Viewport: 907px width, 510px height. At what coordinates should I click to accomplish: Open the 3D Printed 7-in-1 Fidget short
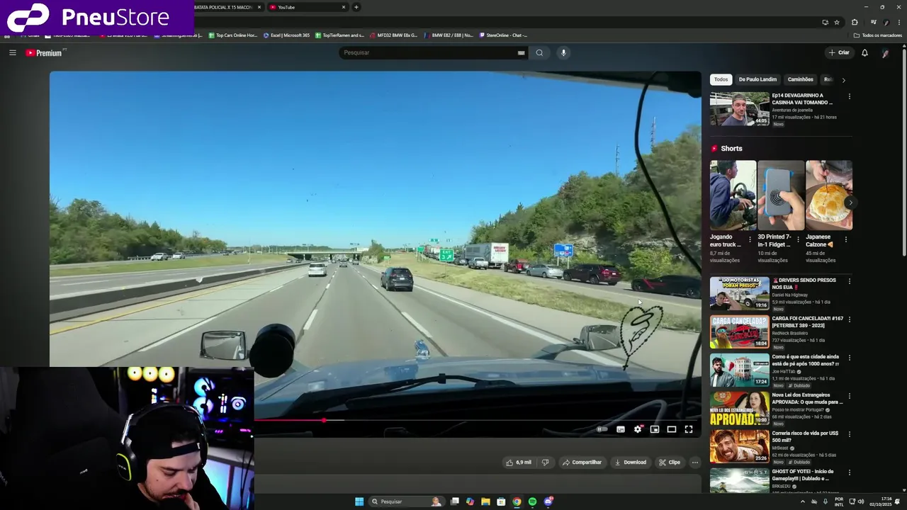coord(781,195)
